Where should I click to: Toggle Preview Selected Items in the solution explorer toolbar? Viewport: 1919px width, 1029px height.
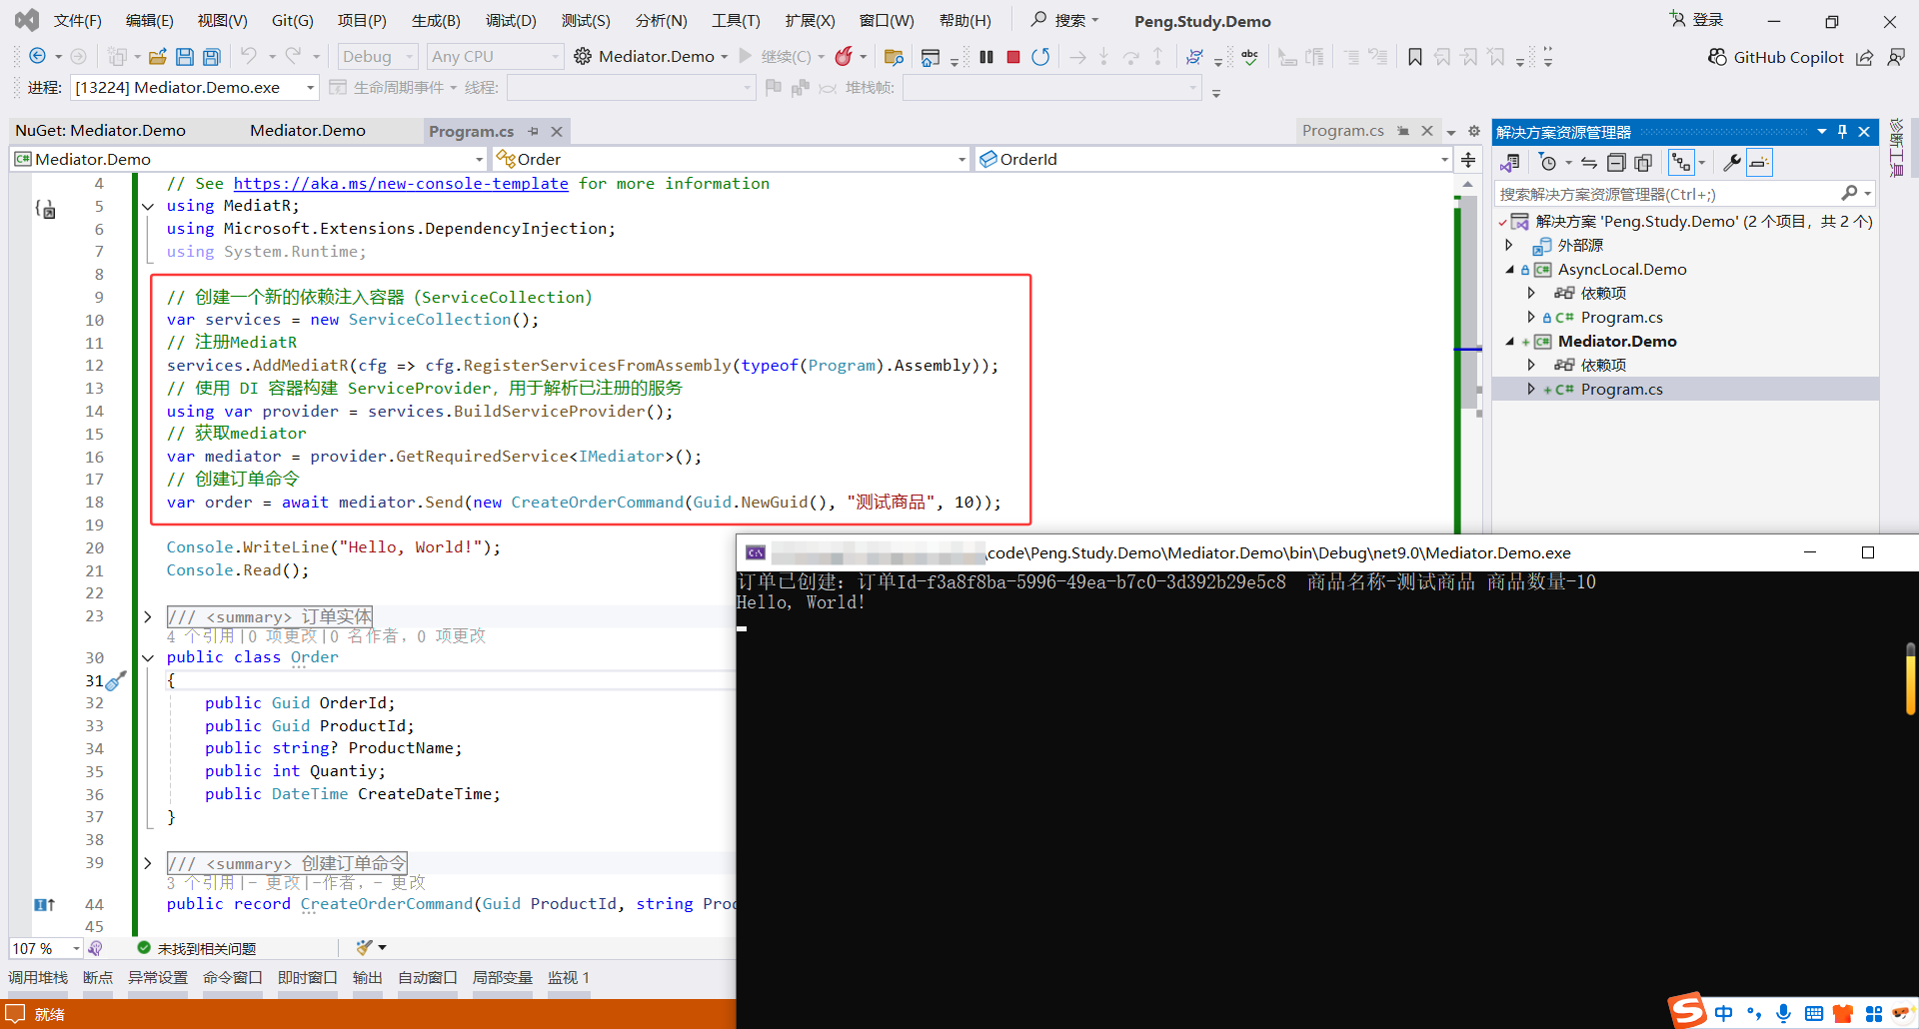1760,163
